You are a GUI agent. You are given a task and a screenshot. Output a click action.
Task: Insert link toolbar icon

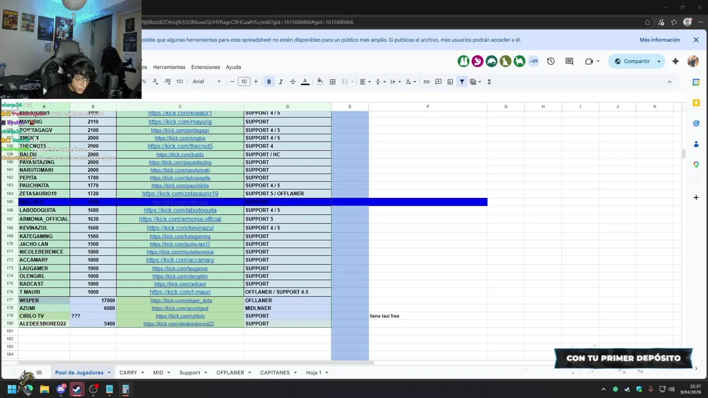click(426, 82)
